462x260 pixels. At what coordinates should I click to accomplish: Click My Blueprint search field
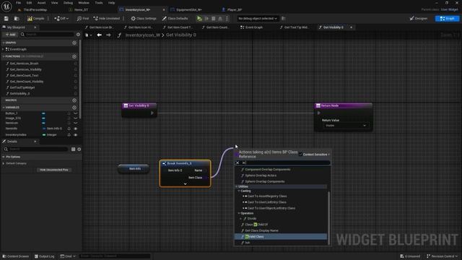47,35
